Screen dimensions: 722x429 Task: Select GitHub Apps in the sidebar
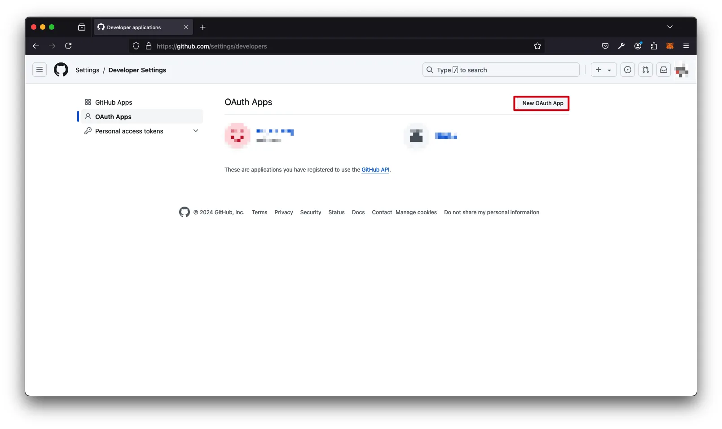tap(114, 102)
